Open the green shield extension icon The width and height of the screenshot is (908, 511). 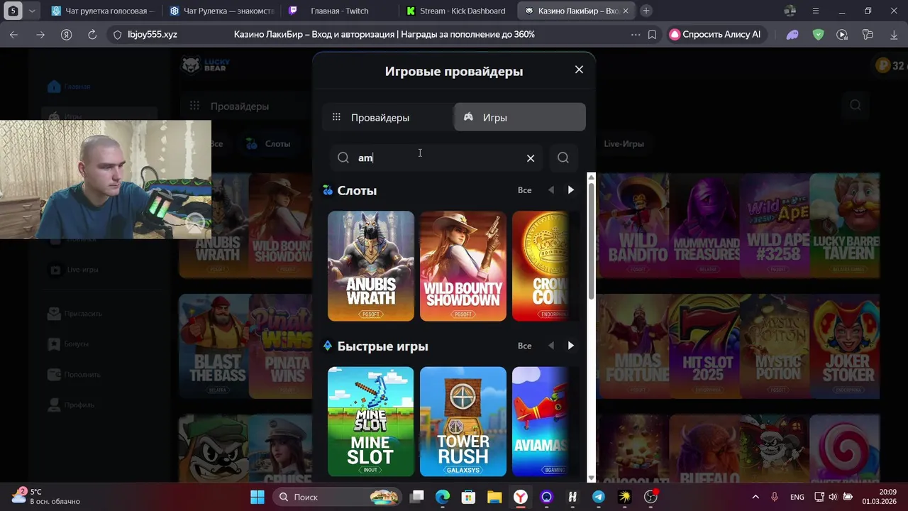click(x=818, y=34)
